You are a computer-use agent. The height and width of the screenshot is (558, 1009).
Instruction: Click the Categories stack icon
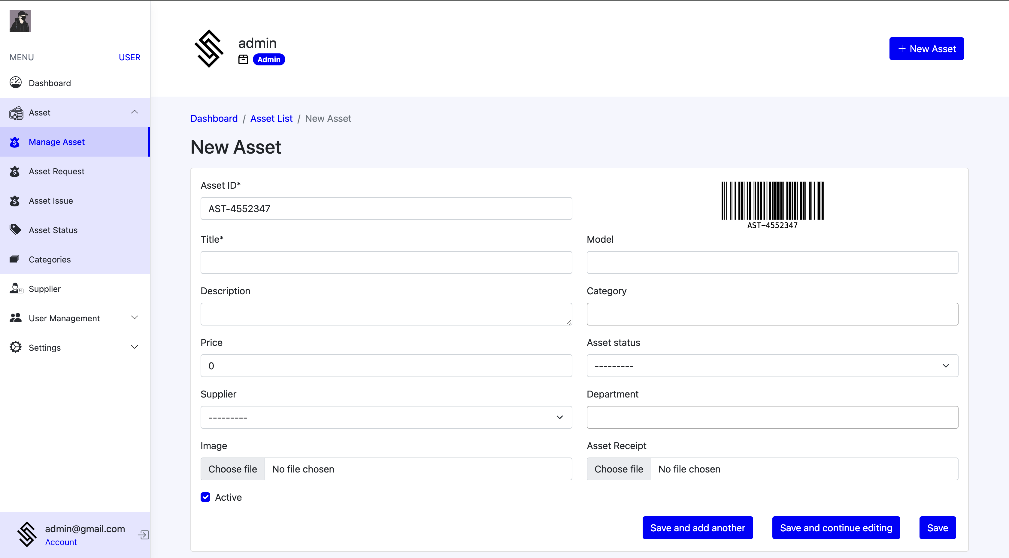click(x=15, y=259)
